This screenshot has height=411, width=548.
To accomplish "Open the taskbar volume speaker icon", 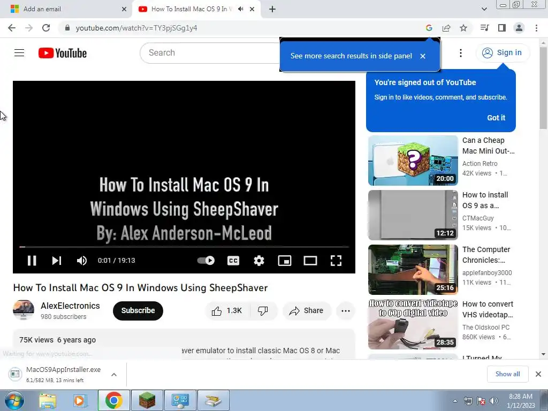I will (x=493, y=401).
